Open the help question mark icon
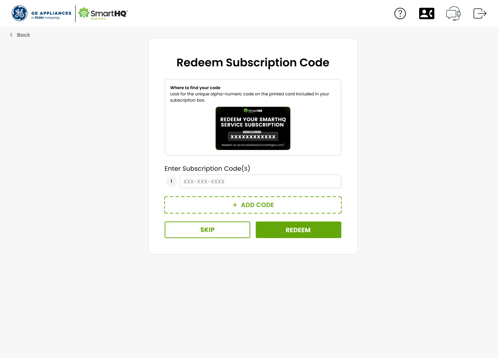 400,13
